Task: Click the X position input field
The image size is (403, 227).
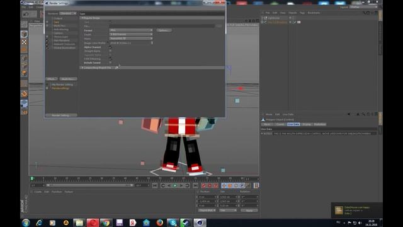Action: click(207, 197)
